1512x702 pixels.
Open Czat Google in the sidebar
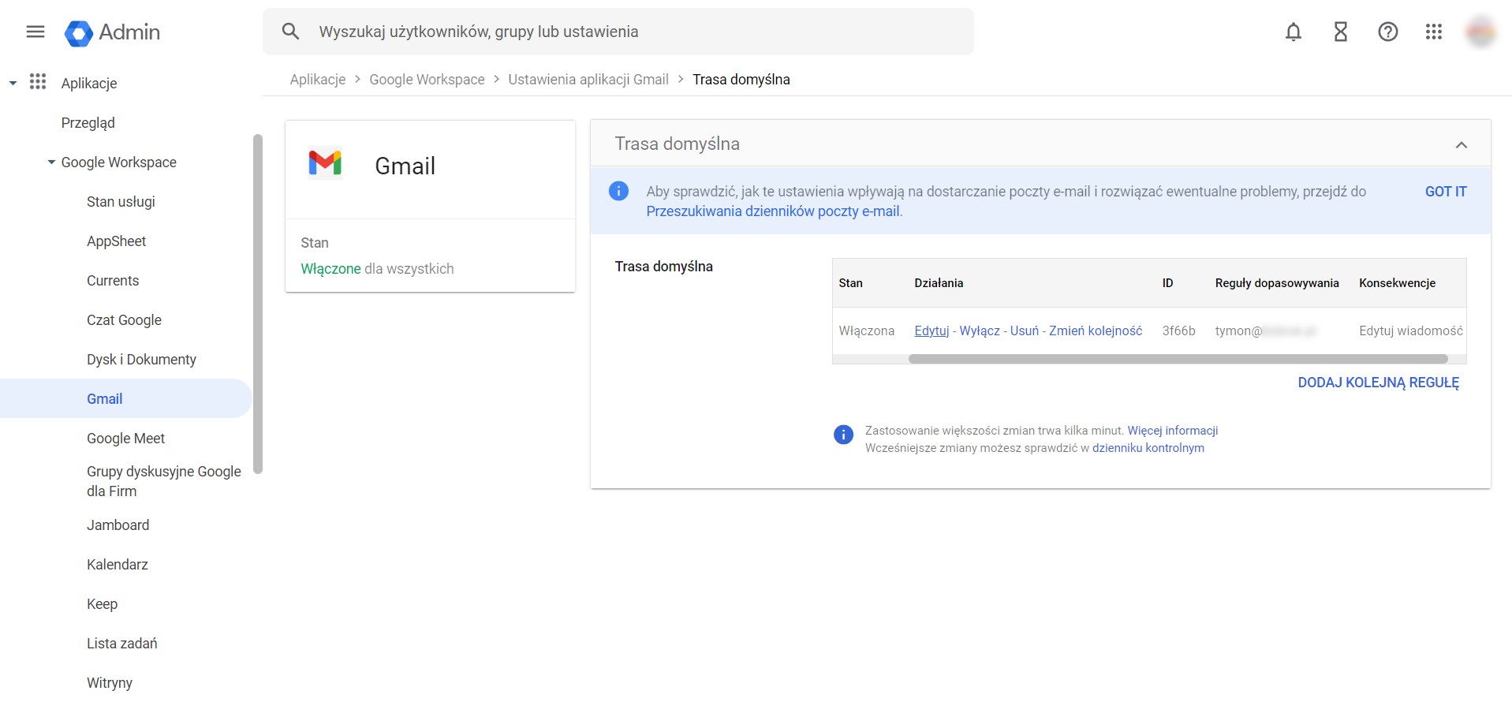coord(124,320)
